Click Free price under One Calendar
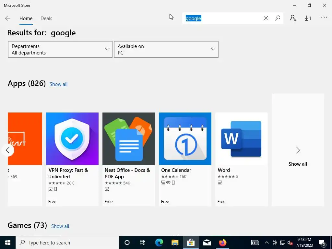 165,202
